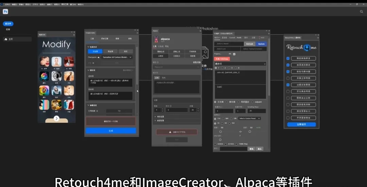
Task: Click the Select a Model field in SD plugin
Action: (x=229, y=44)
